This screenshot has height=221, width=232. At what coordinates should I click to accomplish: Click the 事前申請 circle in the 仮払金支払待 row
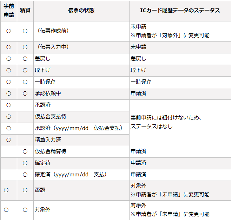point(8,117)
